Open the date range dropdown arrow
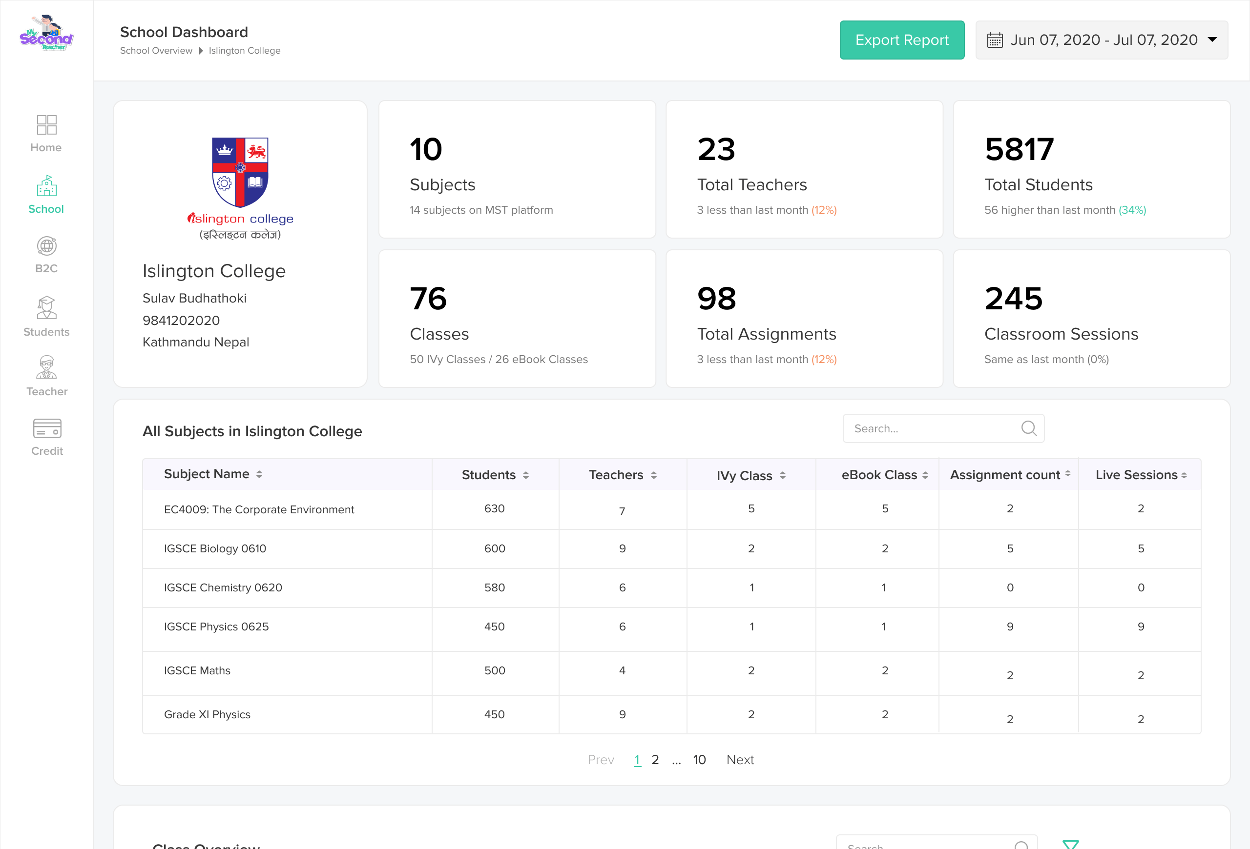Viewport: 1250px width, 849px height. pyautogui.click(x=1212, y=40)
